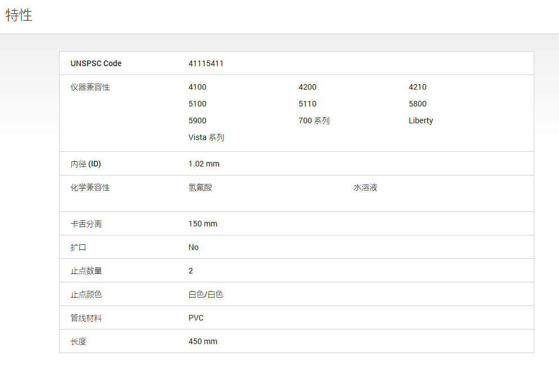Click the 特性 section heading

pos(19,15)
